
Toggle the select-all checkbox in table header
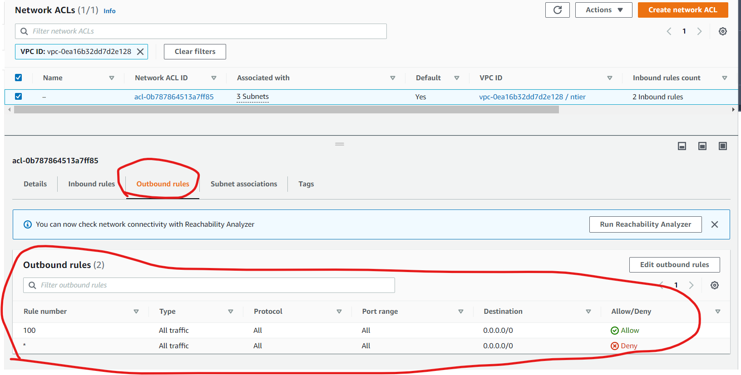(18, 78)
